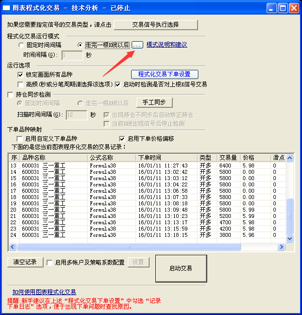Sort by the 下单时间 column header
The height and width of the screenshot is (315, 302).
[166, 158]
